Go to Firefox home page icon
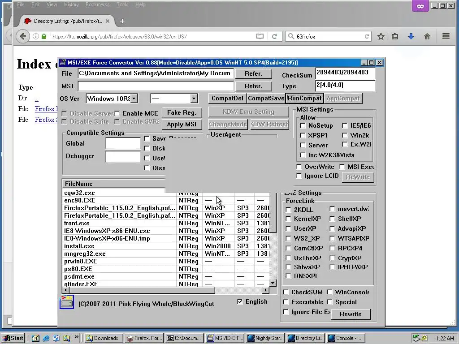The height and width of the screenshot is (344, 459). [427, 36]
